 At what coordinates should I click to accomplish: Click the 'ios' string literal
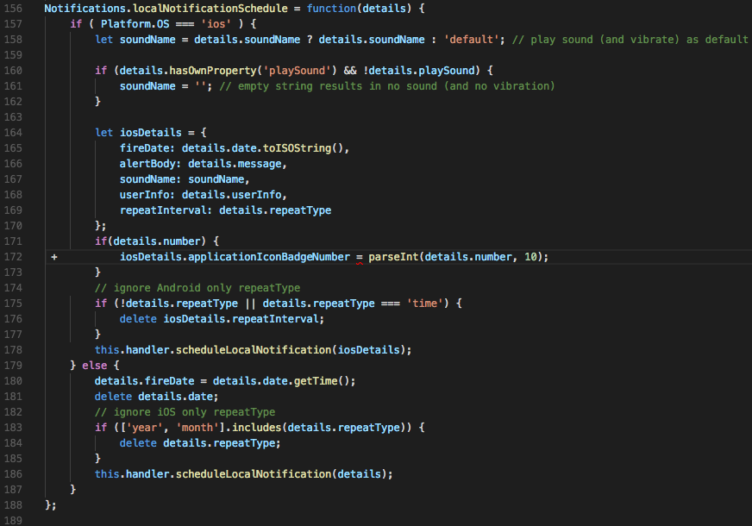coord(216,24)
